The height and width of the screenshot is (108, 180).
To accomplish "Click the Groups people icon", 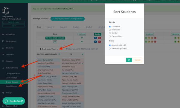I will [3, 93].
